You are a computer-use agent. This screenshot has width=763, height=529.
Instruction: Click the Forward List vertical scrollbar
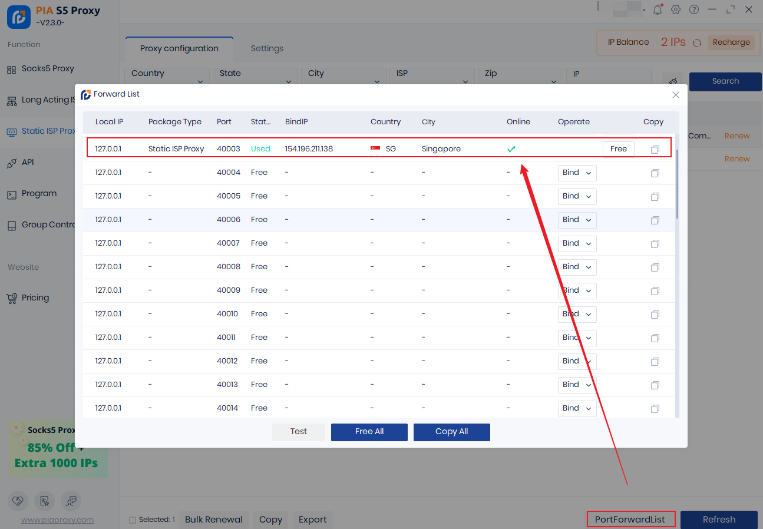pyautogui.click(x=677, y=184)
